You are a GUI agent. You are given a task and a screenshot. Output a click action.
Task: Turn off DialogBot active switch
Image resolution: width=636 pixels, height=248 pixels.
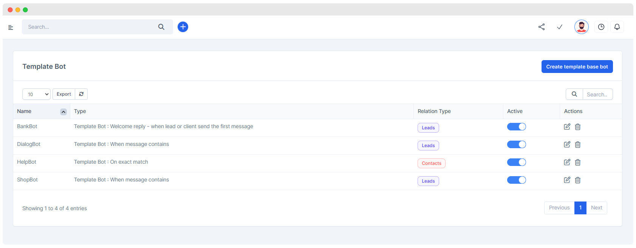click(x=516, y=144)
